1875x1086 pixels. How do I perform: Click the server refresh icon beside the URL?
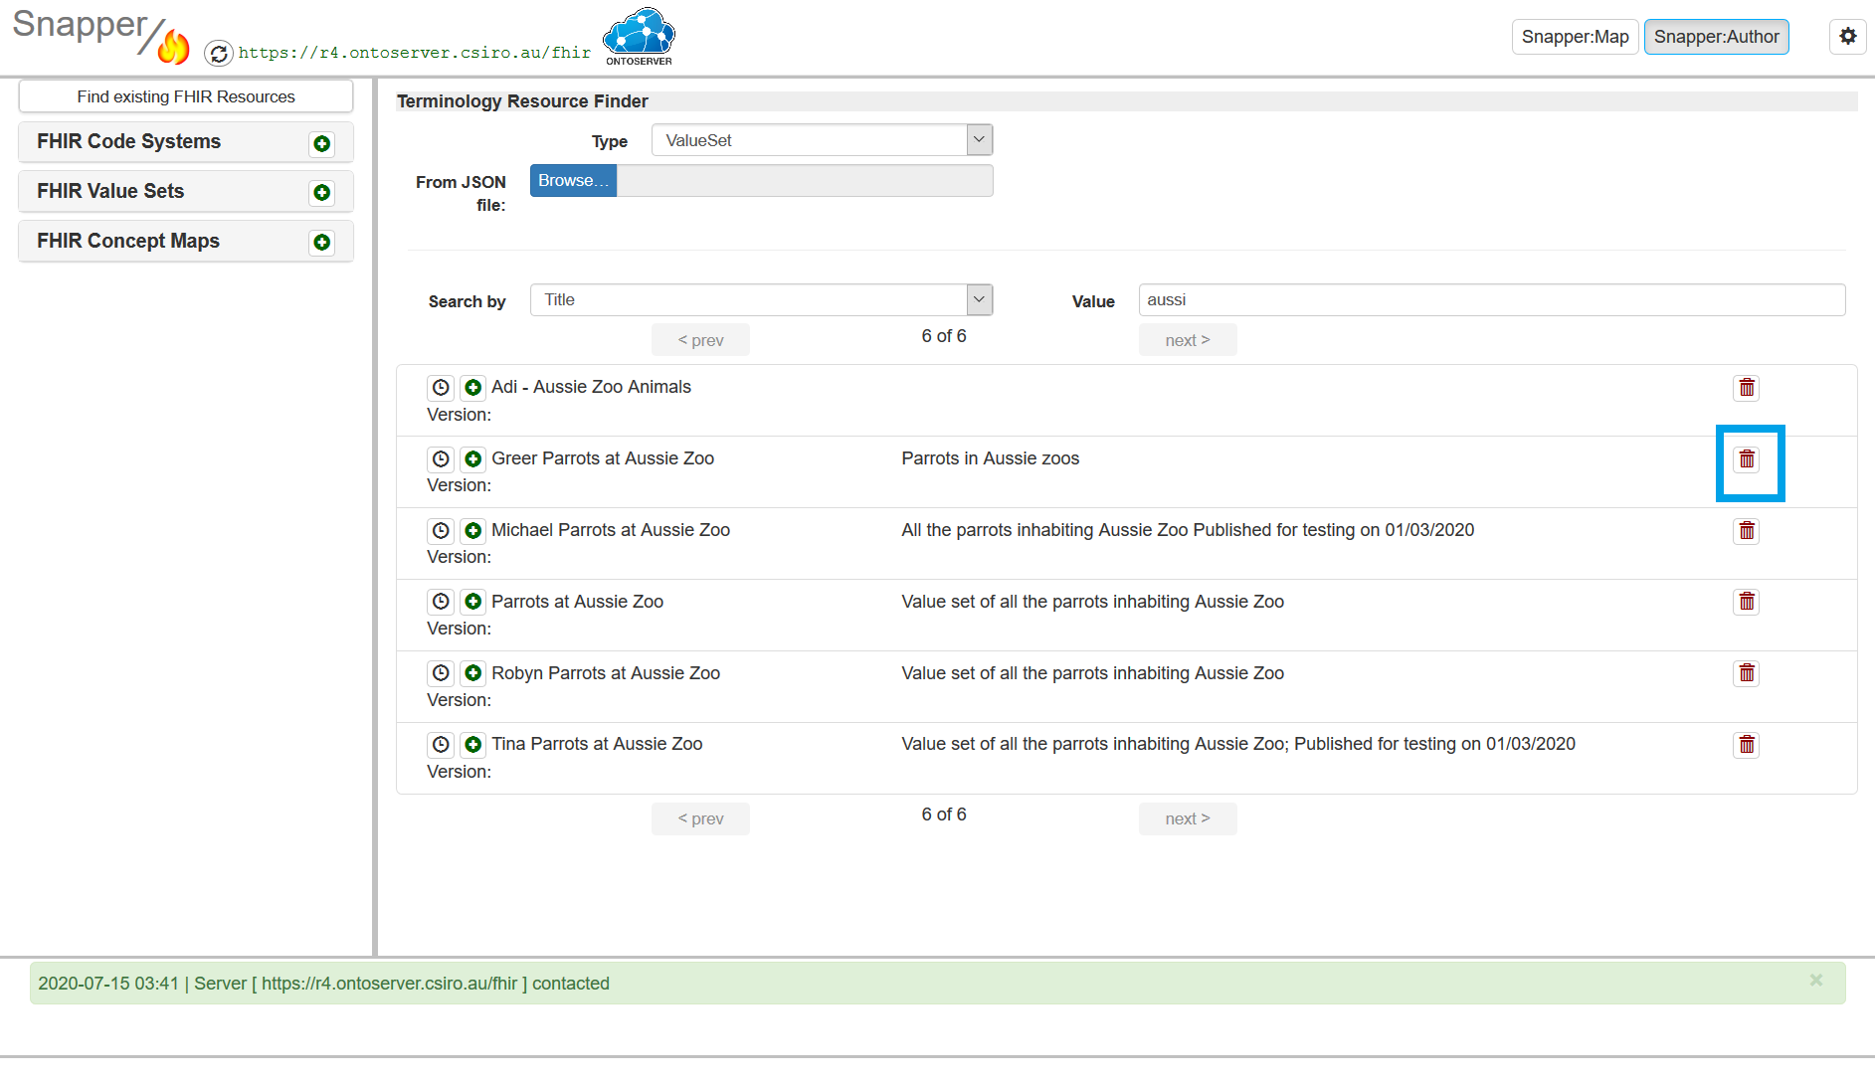[219, 53]
